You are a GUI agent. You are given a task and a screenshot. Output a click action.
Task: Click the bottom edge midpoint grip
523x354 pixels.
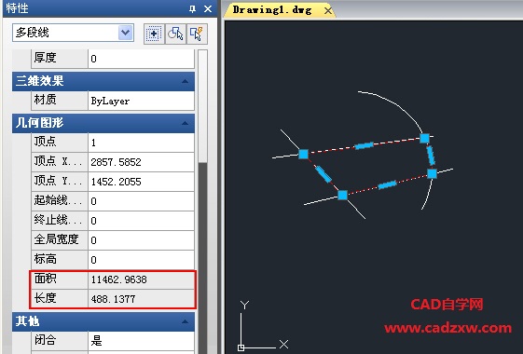point(387,184)
